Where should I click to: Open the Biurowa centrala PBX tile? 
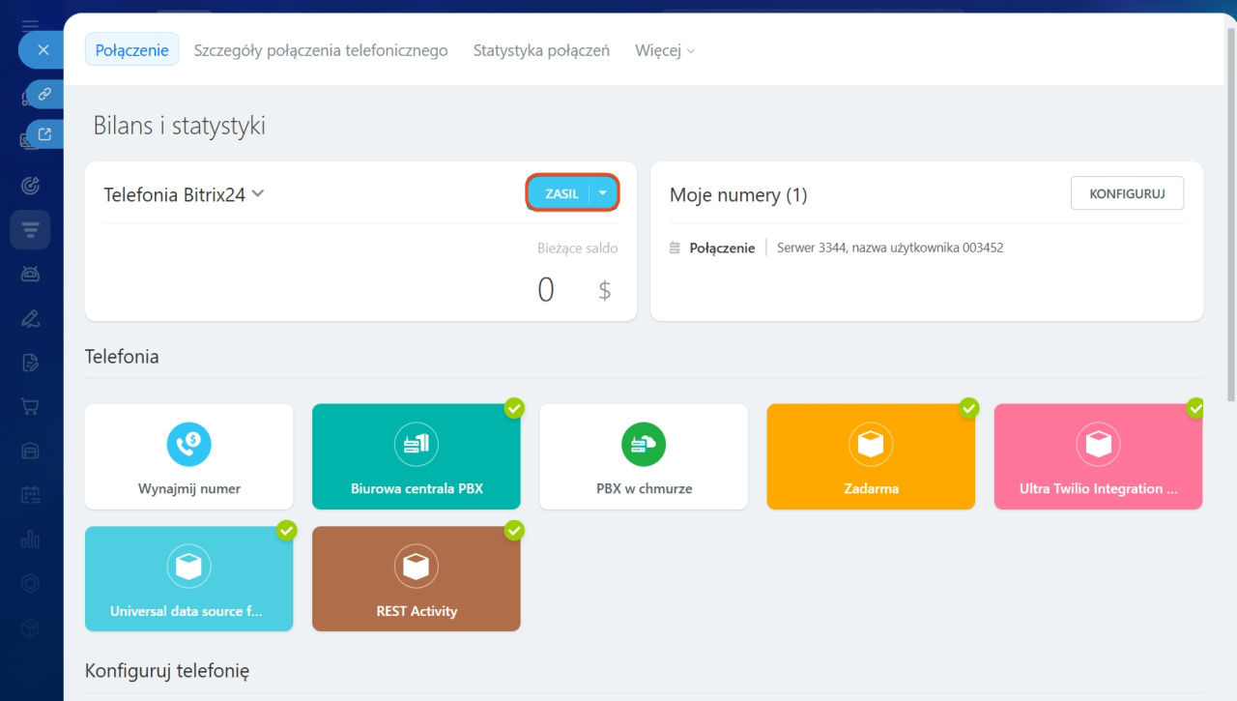pyautogui.click(x=416, y=456)
